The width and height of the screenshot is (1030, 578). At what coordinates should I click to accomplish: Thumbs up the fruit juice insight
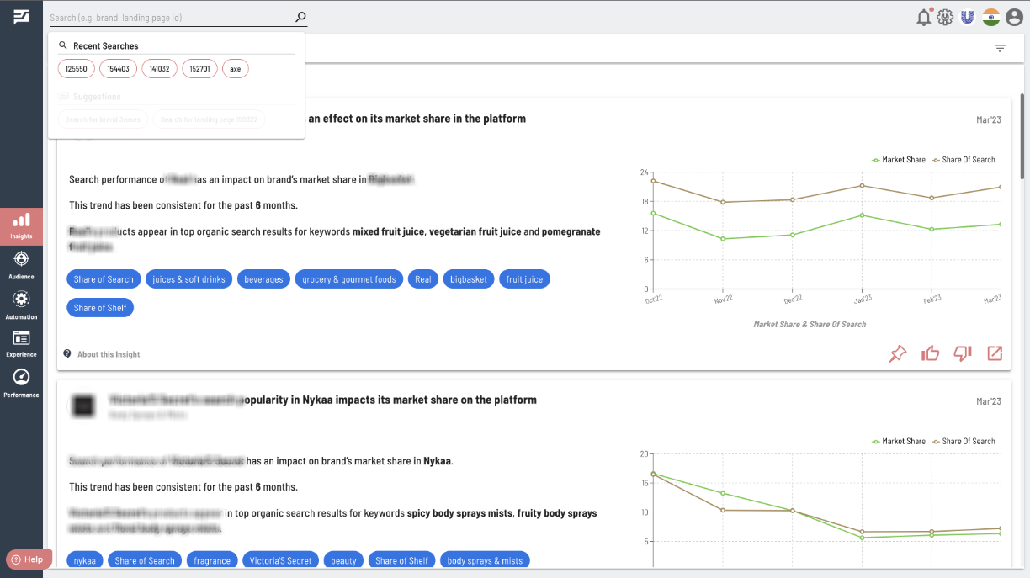click(930, 353)
